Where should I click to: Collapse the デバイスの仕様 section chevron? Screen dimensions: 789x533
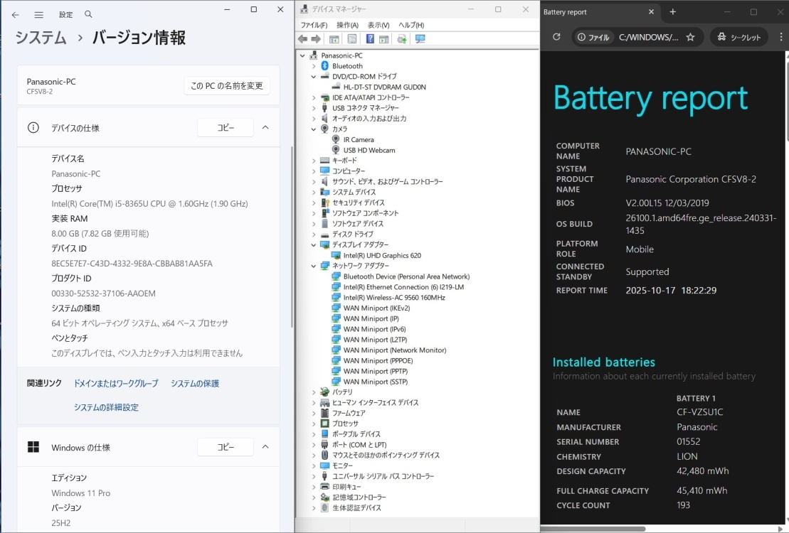coord(265,128)
